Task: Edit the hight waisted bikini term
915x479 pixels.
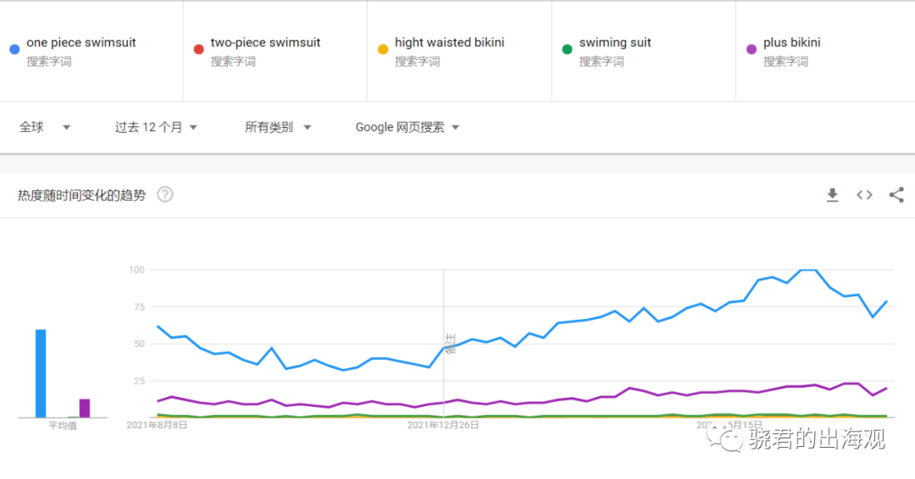Action: [449, 42]
